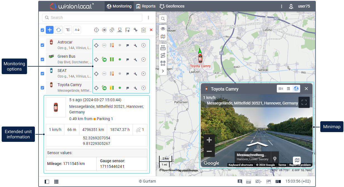
Task: Click the unit search input field
Action: point(92,18)
